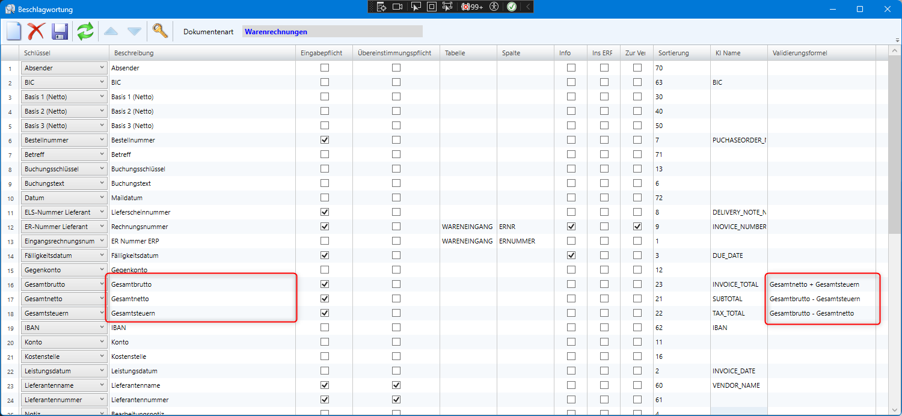Select the DUE_DATE KI name cell

739,255
